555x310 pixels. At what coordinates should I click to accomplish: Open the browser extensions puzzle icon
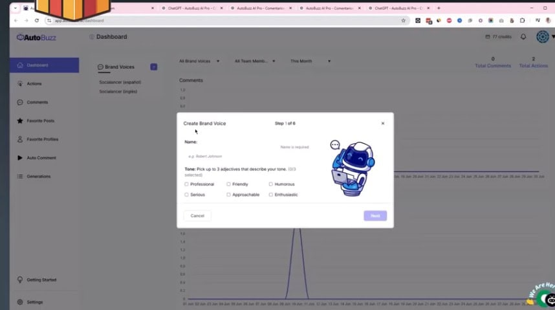click(x=523, y=21)
